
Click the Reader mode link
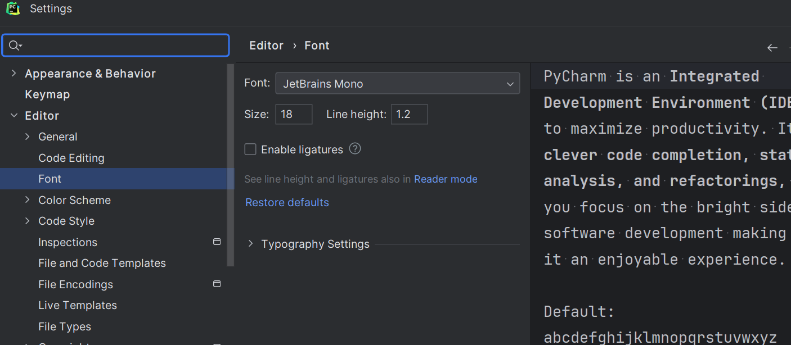pos(446,179)
